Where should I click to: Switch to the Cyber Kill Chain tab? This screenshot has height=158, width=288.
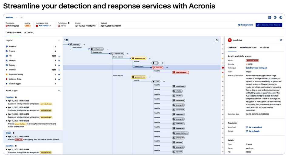(13, 32)
